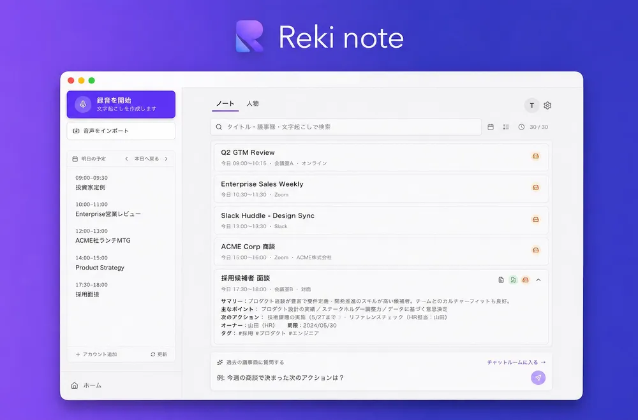638x420 pixels.
Task: Click the calendar icon next to 明日の予定
Action: click(75, 159)
